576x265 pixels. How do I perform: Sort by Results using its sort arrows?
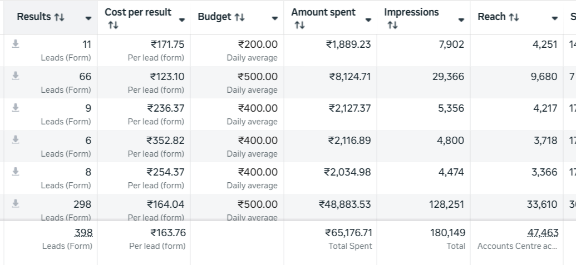58,17
